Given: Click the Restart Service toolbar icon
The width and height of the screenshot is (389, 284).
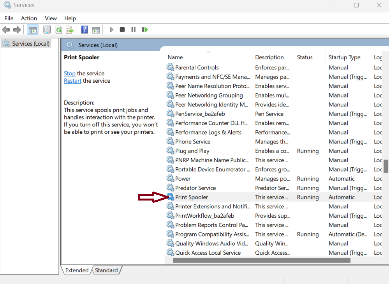Looking at the screenshot, I should (145, 30).
